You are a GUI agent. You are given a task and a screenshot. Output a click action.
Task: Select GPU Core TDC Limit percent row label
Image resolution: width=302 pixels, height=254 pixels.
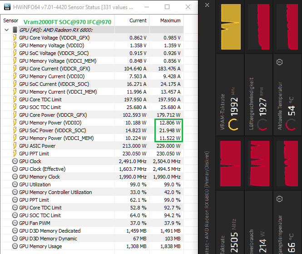tap(40, 208)
